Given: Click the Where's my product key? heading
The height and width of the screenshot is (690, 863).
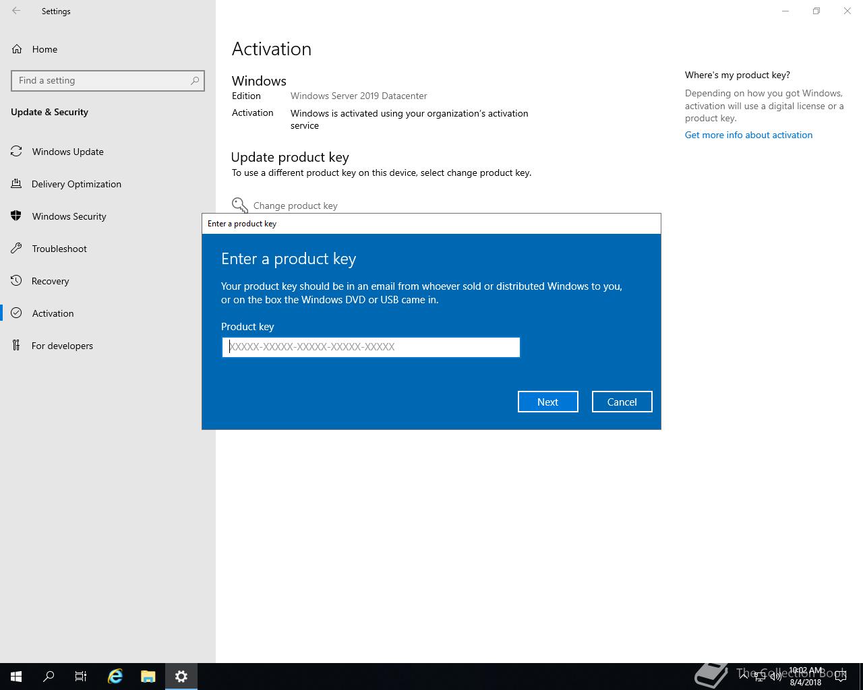Looking at the screenshot, I should tap(738, 75).
